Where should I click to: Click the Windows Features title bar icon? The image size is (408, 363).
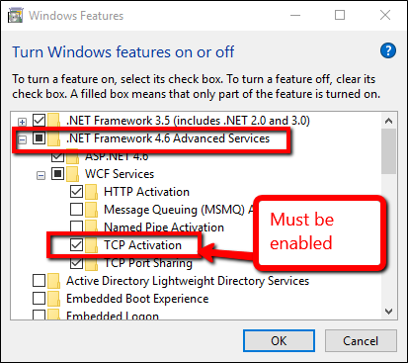[15, 16]
